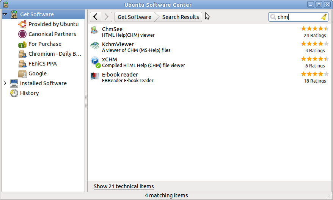333x200 pixels.
Task: Click the FEniCS PPA package icon
Action: pyautogui.click(x=22, y=64)
